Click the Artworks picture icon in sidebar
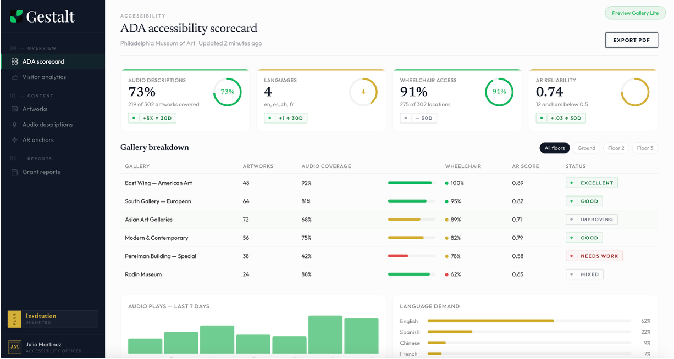Screen dimensions: 674x359 14,109
